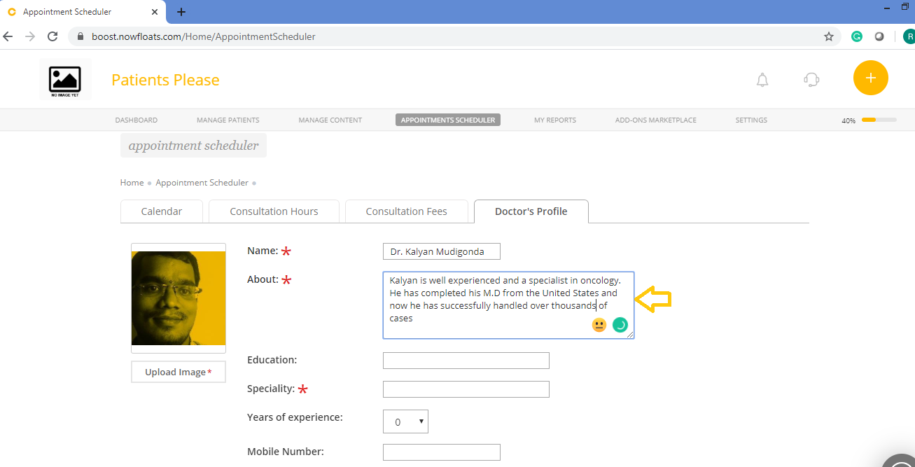Click the neutral emoji tone icon in About box
Viewport: 915px width, 467px height.
click(x=599, y=325)
